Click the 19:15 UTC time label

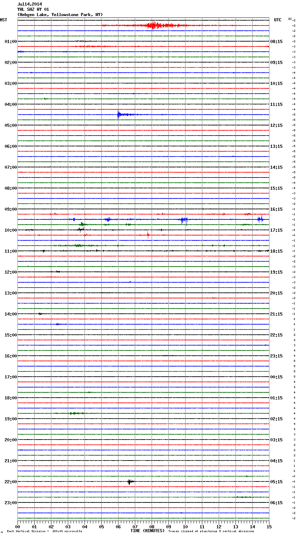tap(276, 272)
